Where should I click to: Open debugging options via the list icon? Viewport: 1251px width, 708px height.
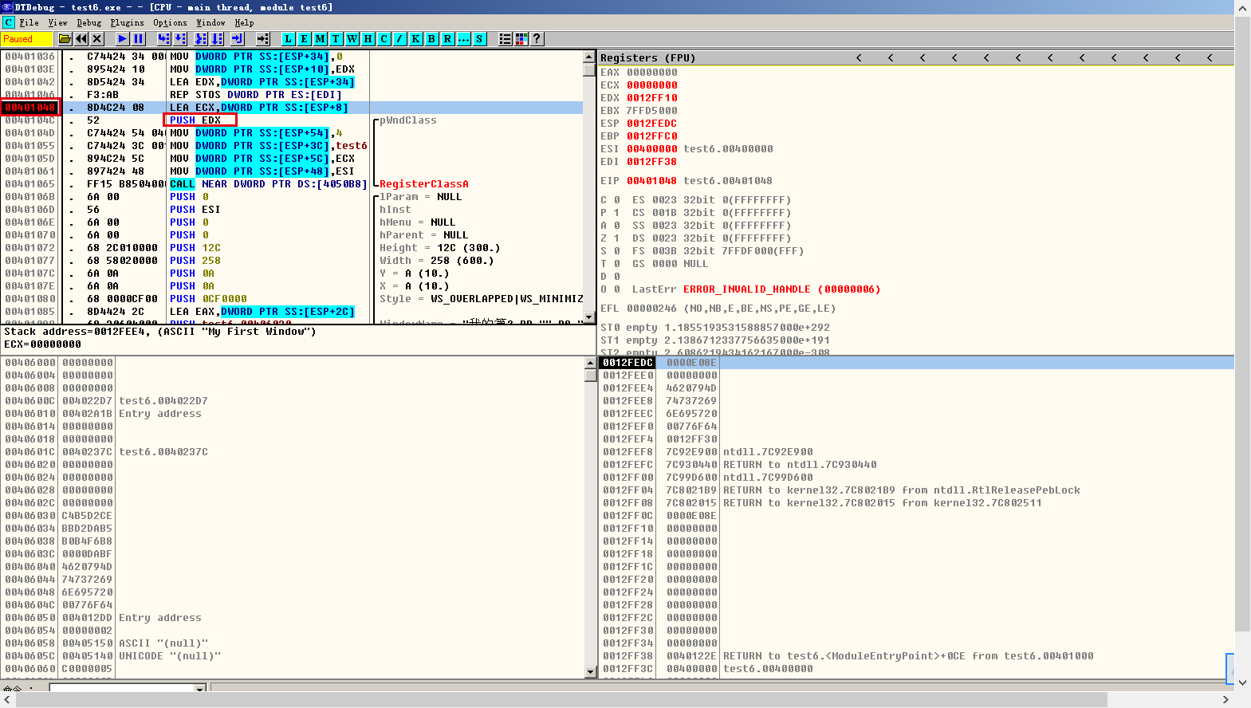point(505,38)
